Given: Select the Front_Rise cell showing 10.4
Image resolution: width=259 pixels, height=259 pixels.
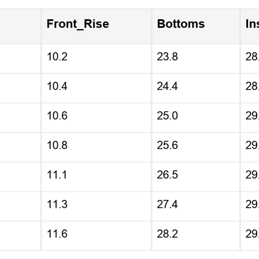Looking at the screenshot, I should click(96, 88).
